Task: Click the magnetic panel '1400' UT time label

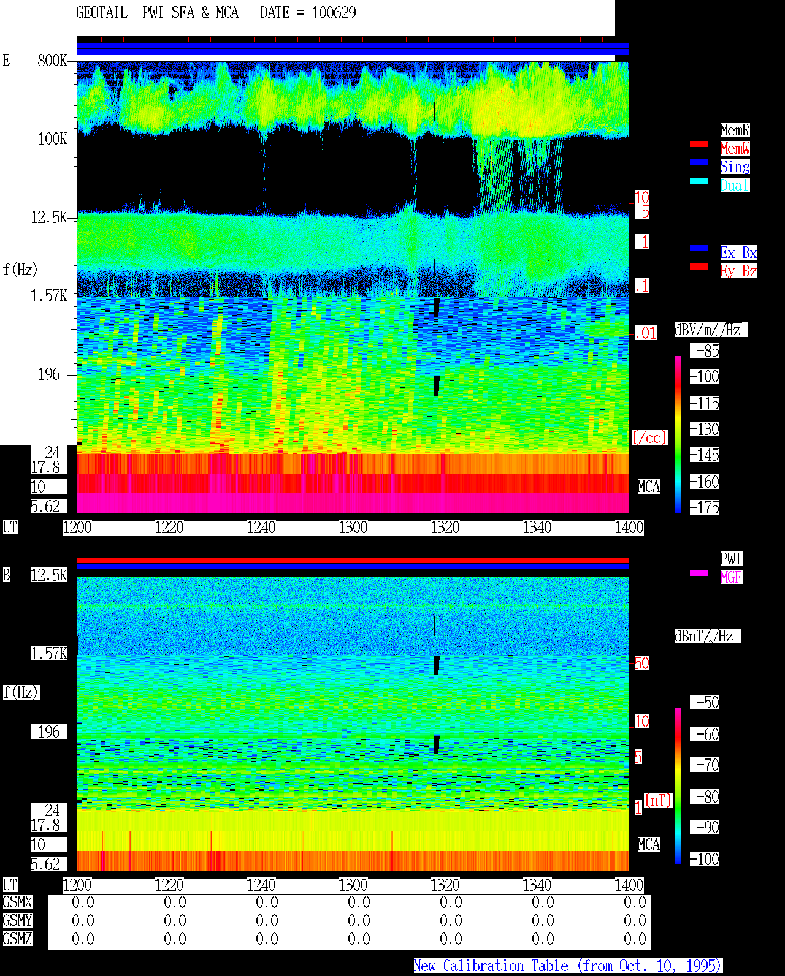Action: tap(629, 885)
